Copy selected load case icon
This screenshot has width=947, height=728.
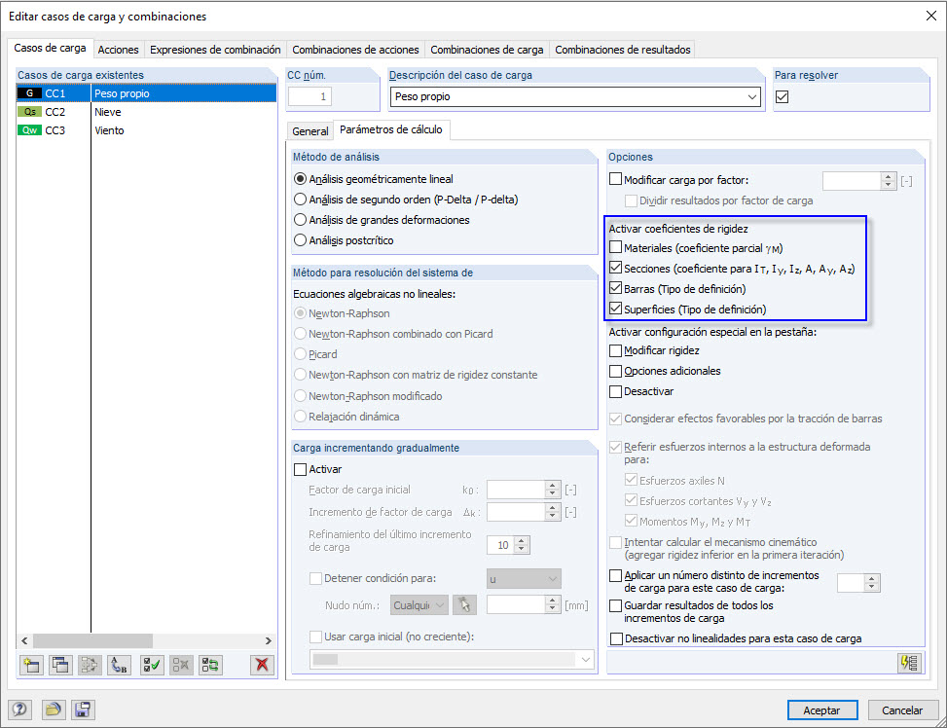point(60,665)
